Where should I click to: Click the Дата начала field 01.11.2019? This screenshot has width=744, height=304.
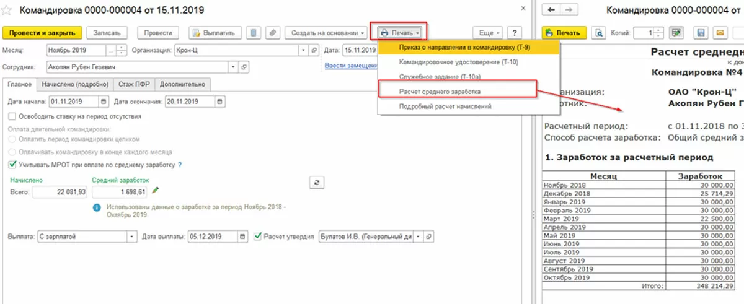73,101
